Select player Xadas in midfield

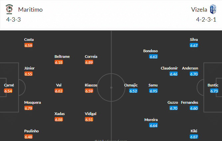(60, 114)
